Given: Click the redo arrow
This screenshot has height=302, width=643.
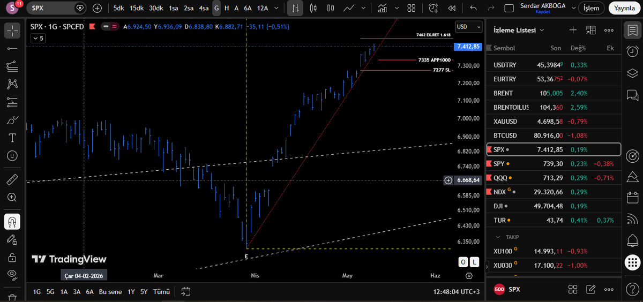Looking at the screenshot, I should click(x=491, y=8).
